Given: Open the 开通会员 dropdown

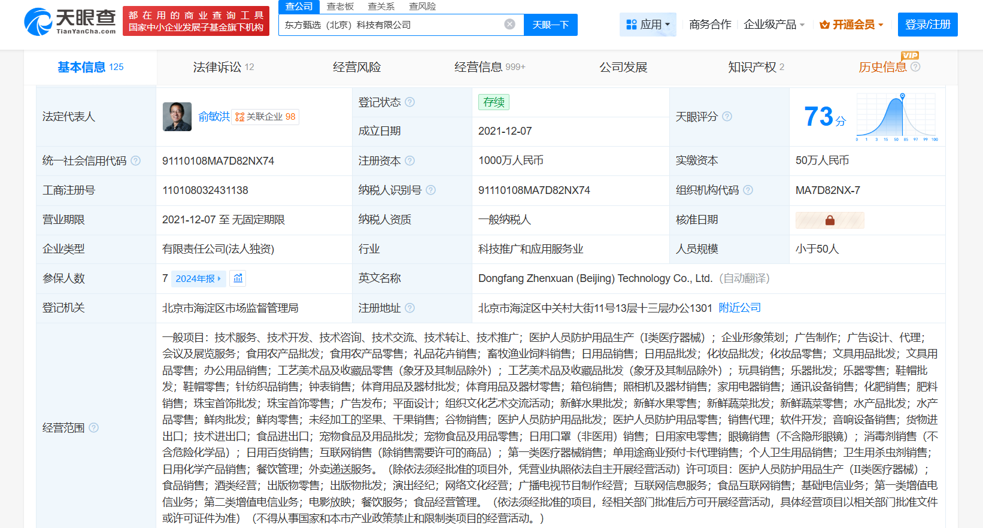Looking at the screenshot, I should pyautogui.click(x=851, y=25).
